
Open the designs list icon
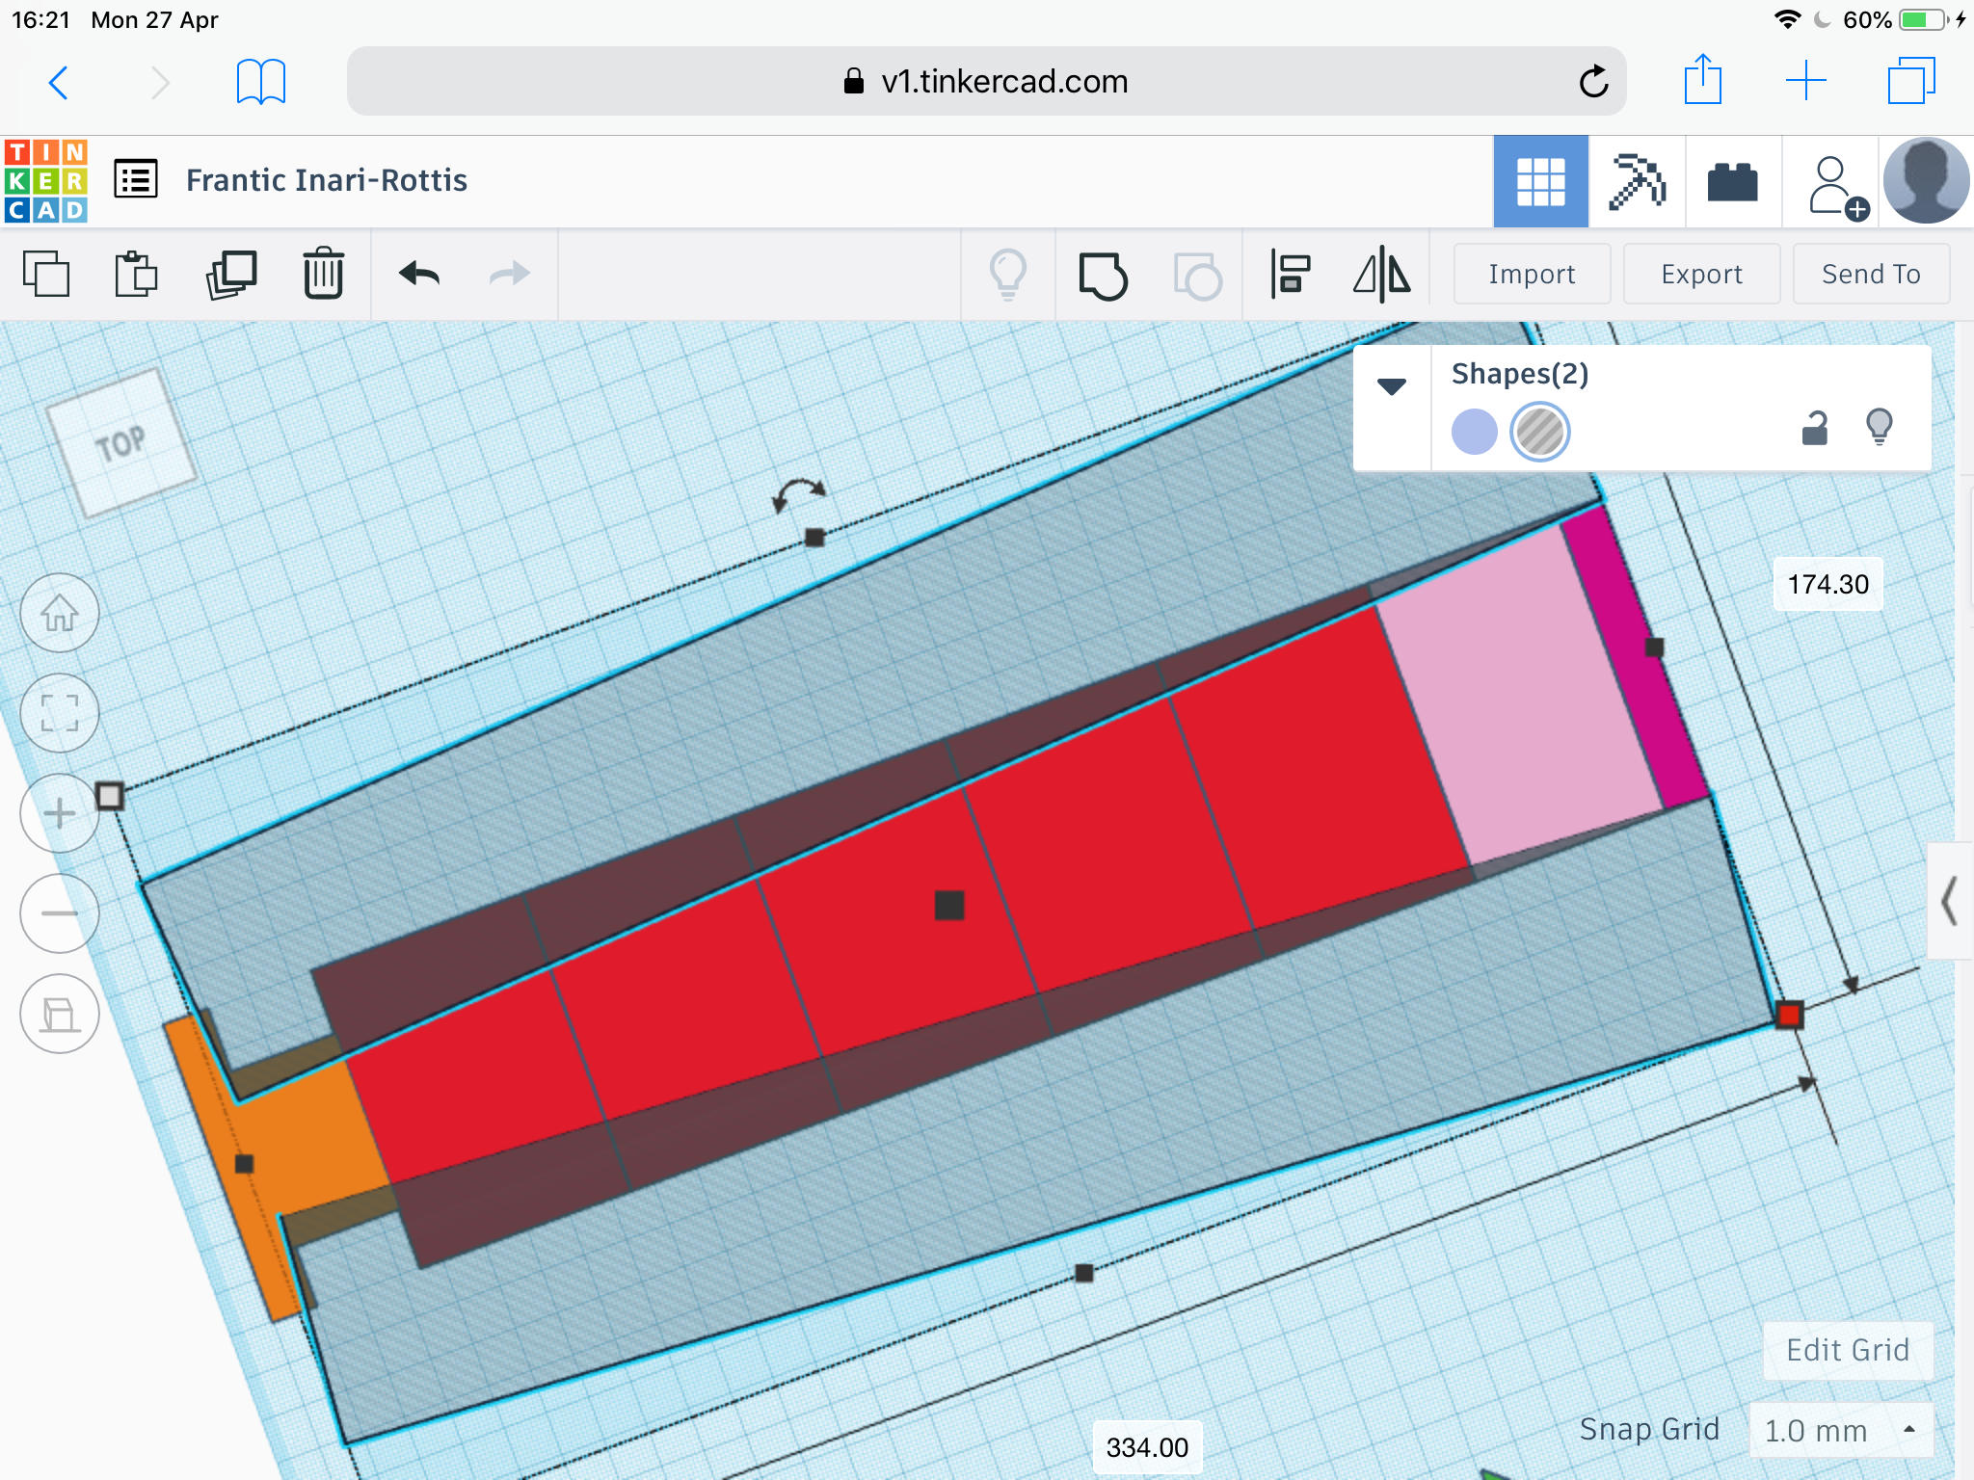[136, 179]
